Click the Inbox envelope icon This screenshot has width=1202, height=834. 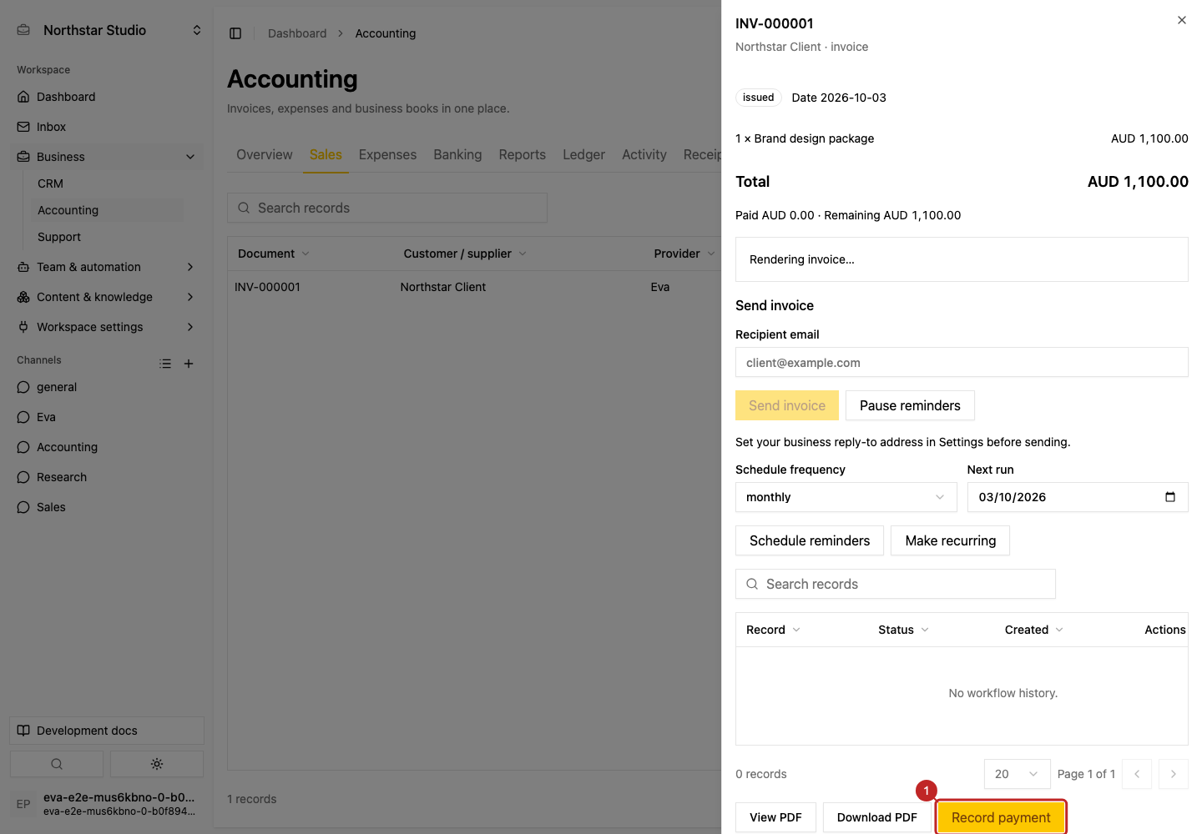point(23,127)
